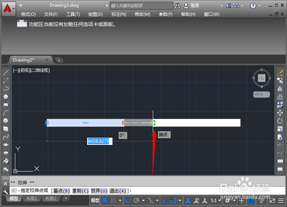
Task: Toggle polar tracking in status bar
Action: (137, 201)
